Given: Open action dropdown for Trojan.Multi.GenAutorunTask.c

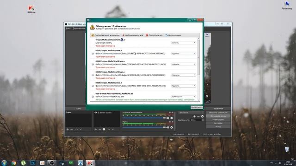Looking at the screenshot, I should [184, 43].
